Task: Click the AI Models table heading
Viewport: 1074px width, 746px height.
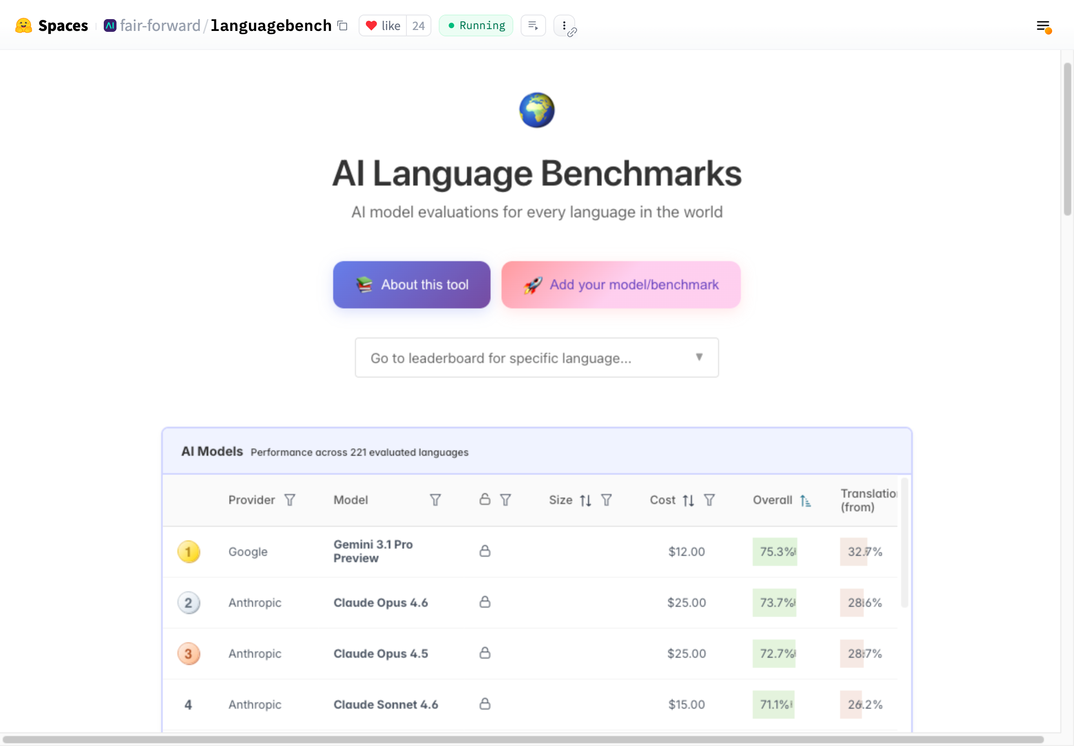Action: coord(212,452)
